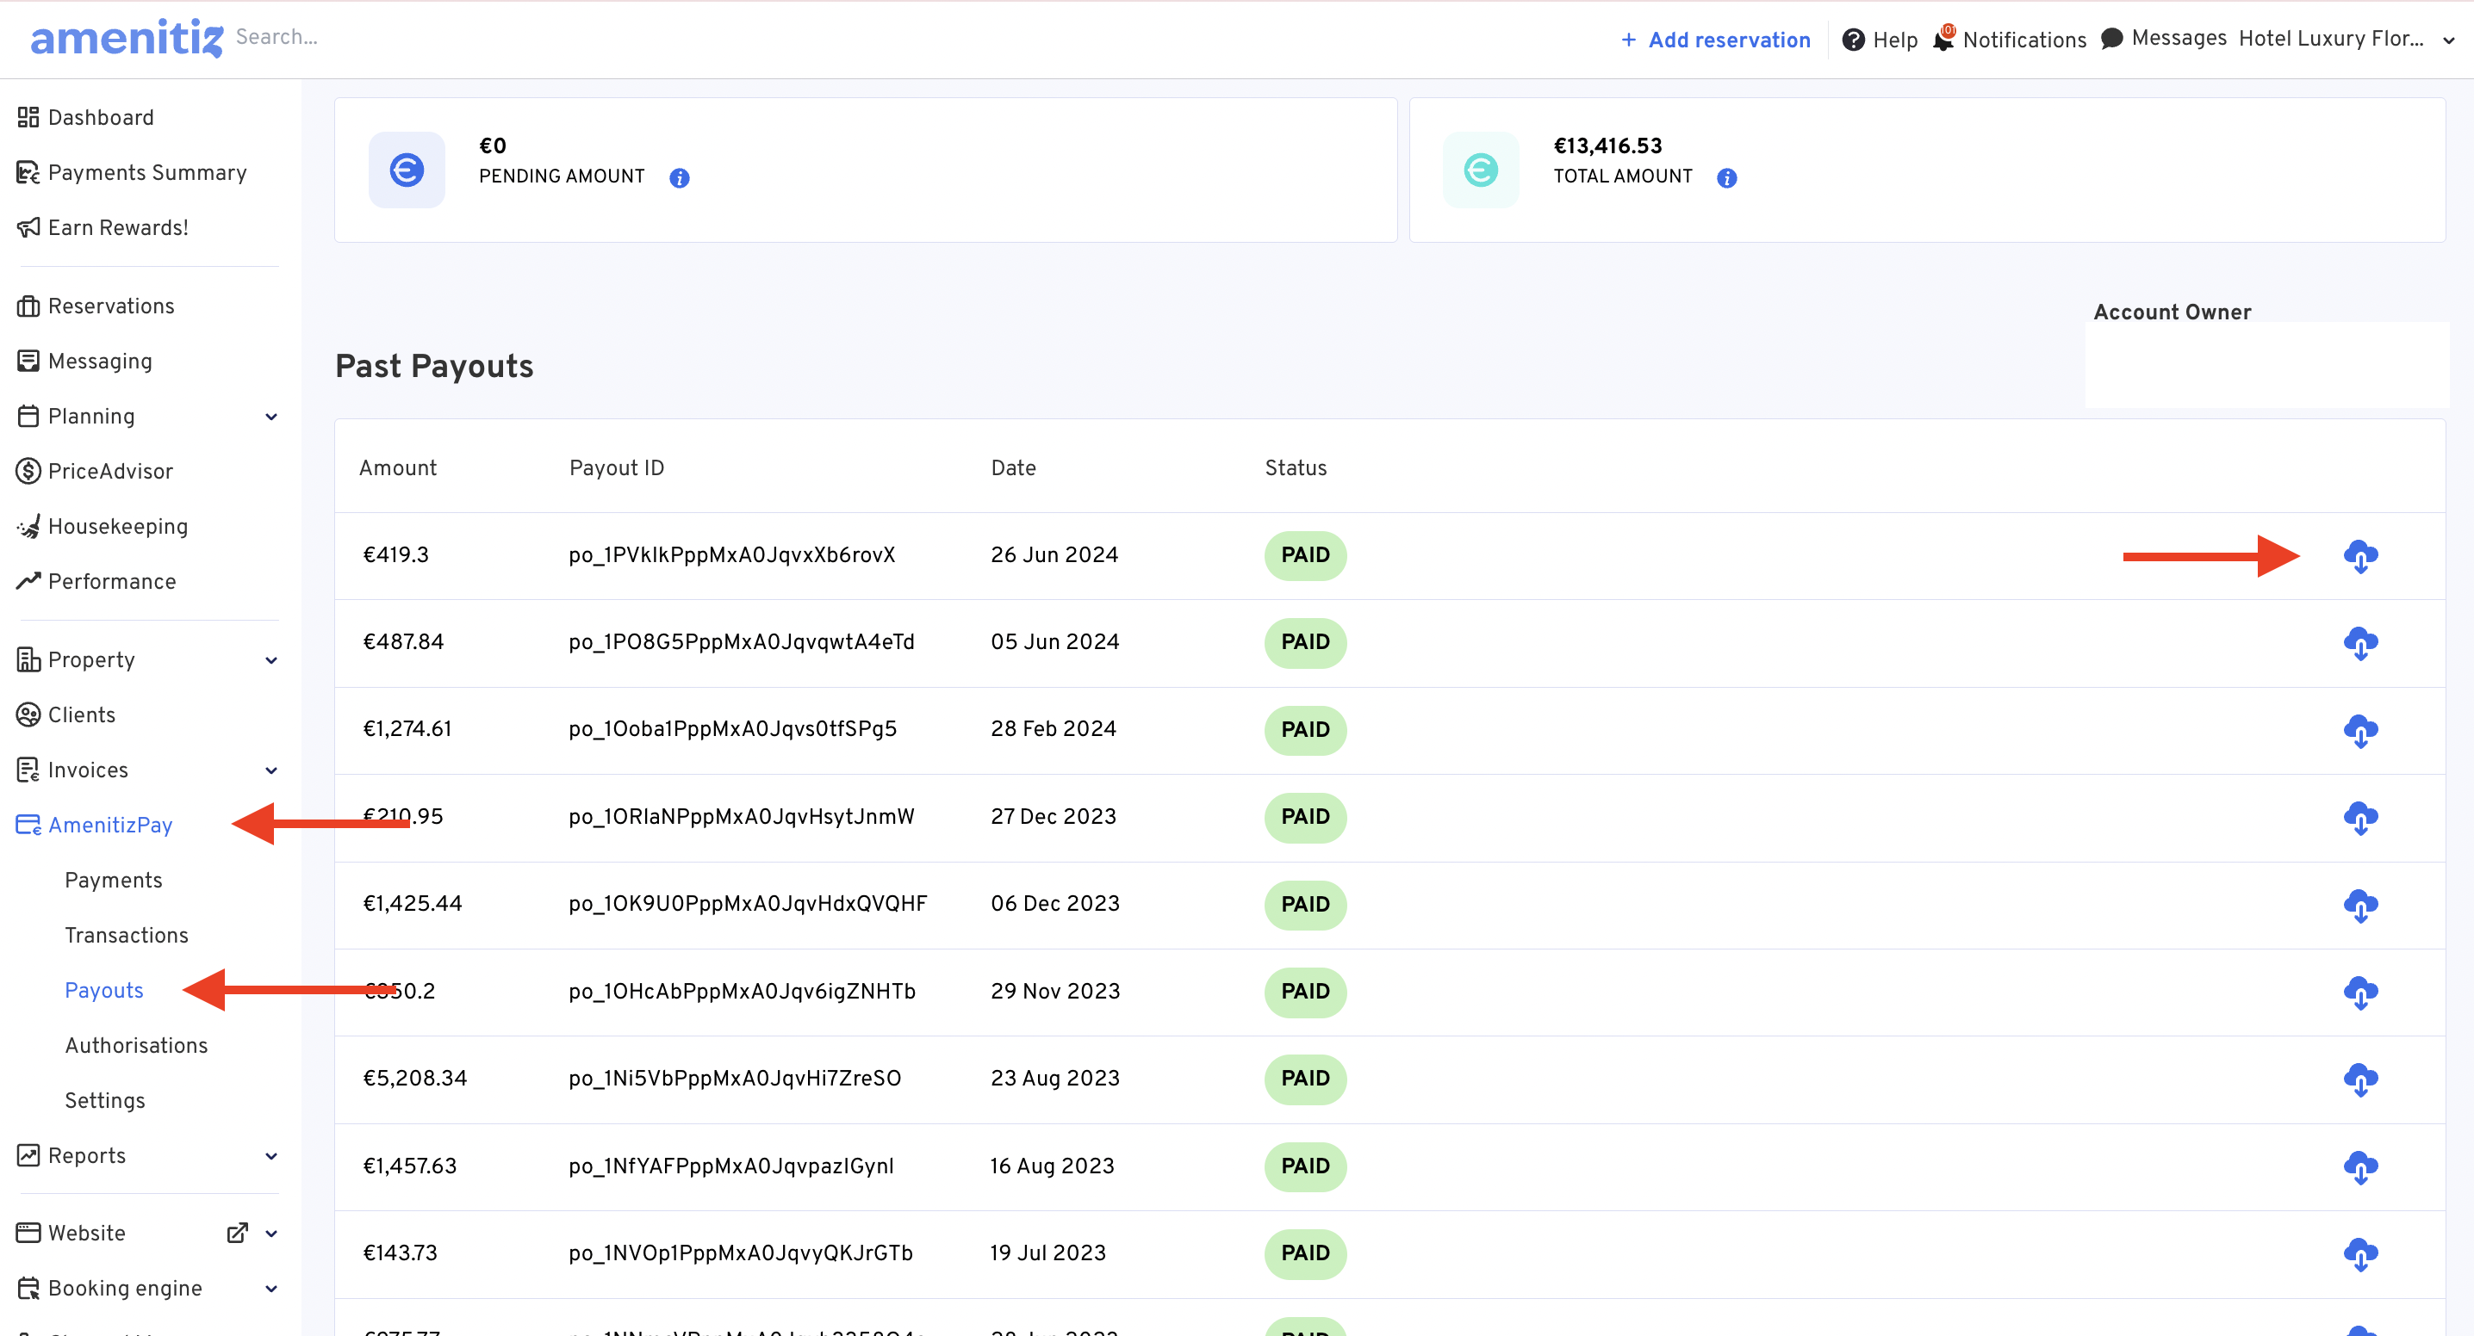
Task: Click the PriceAdvisor dollar icon
Action: [x=28, y=471]
